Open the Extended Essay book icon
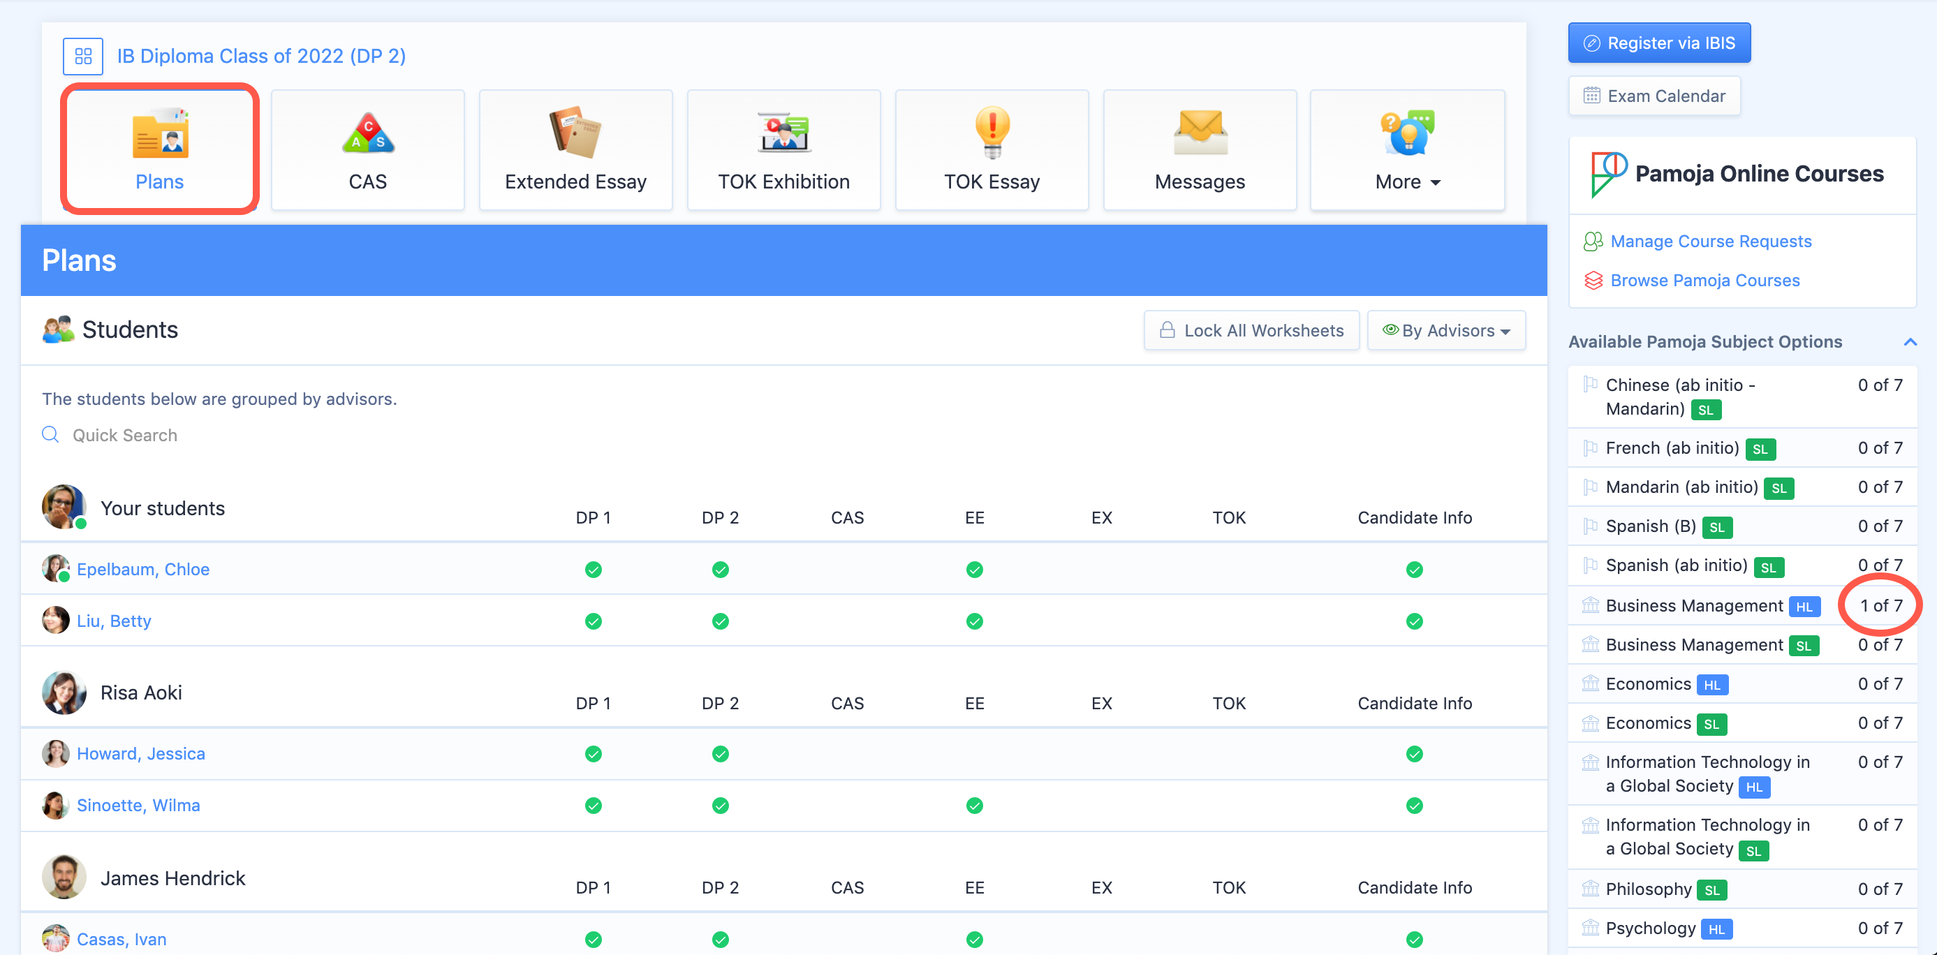 [575, 133]
